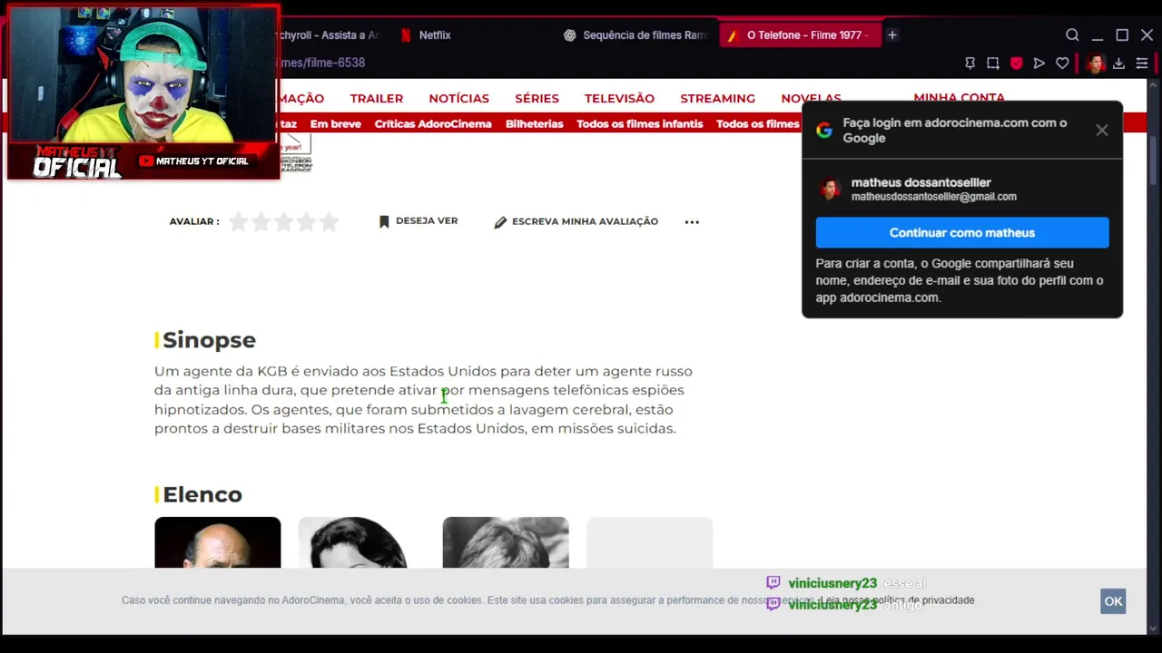This screenshot has height=653, width=1162.
Task: Click favicon on O Telefone tab
Action: [733, 35]
